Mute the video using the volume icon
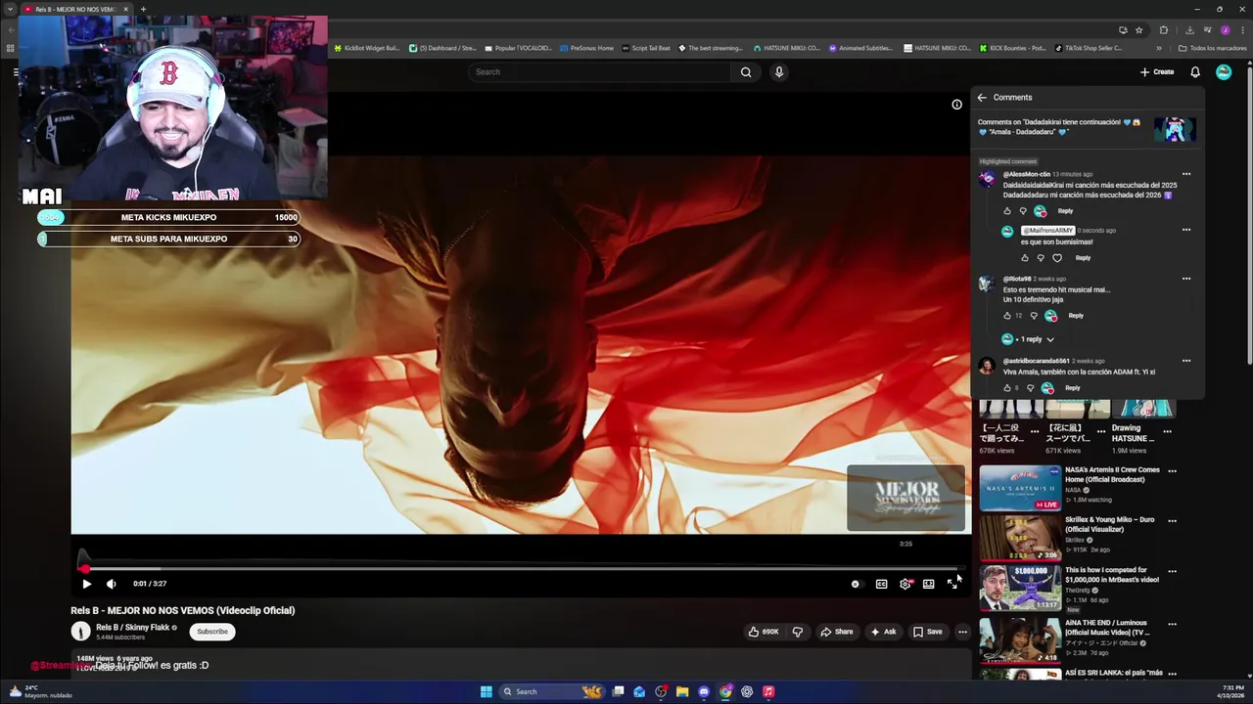Image resolution: width=1253 pixels, height=704 pixels. pyautogui.click(x=111, y=584)
